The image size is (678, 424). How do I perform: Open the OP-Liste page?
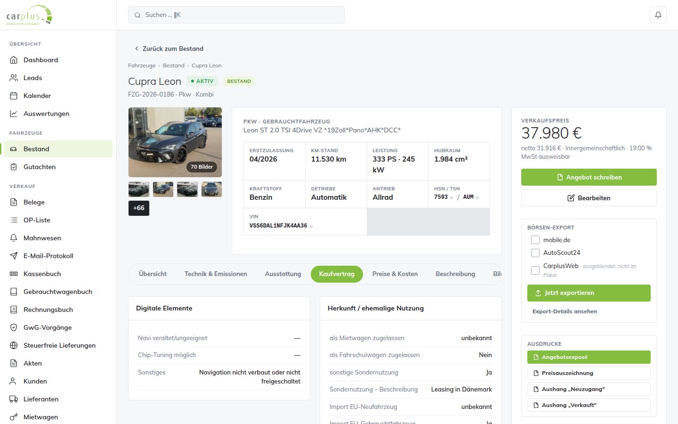tap(58, 220)
